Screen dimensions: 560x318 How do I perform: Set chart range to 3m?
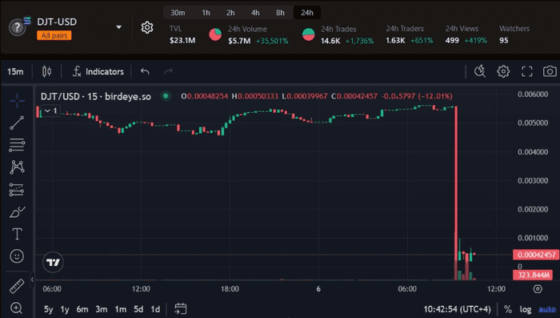point(102,309)
